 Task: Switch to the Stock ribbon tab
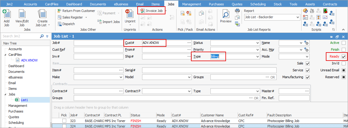click(278, 4)
